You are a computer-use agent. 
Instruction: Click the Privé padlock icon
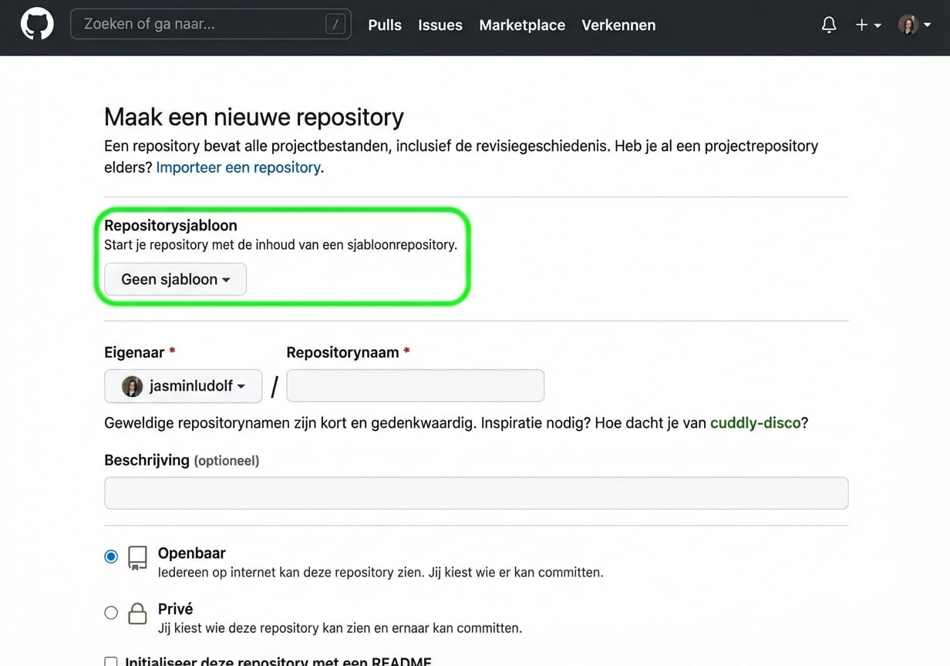tap(137, 613)
